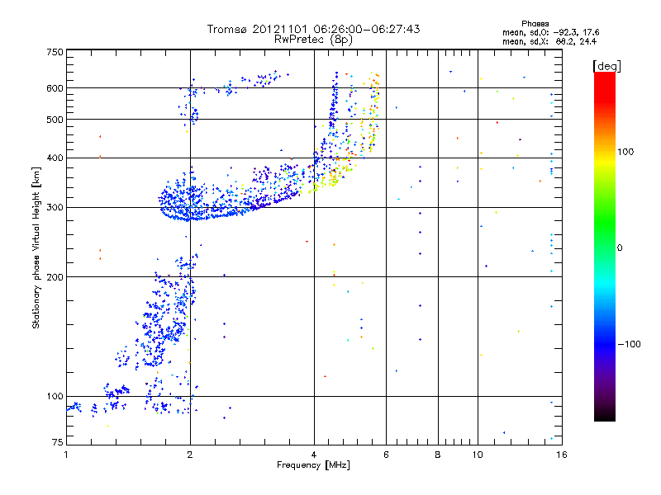Click the height axis tick label "600"
This screenshot has width=661, height=495.
point(55,88)
